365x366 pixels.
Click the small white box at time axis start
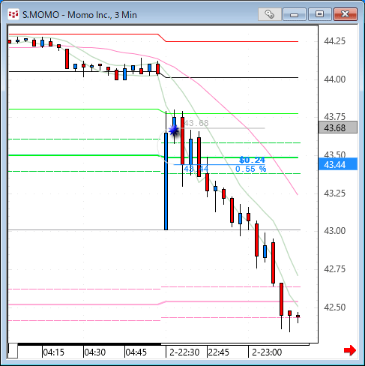(x=13, y=351)
